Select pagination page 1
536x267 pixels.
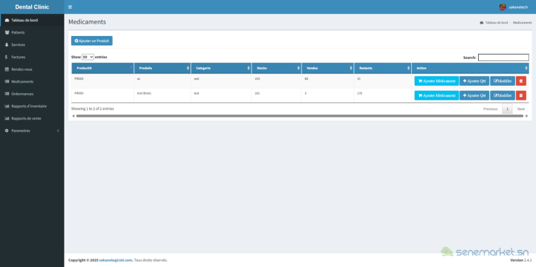[507, 109]
